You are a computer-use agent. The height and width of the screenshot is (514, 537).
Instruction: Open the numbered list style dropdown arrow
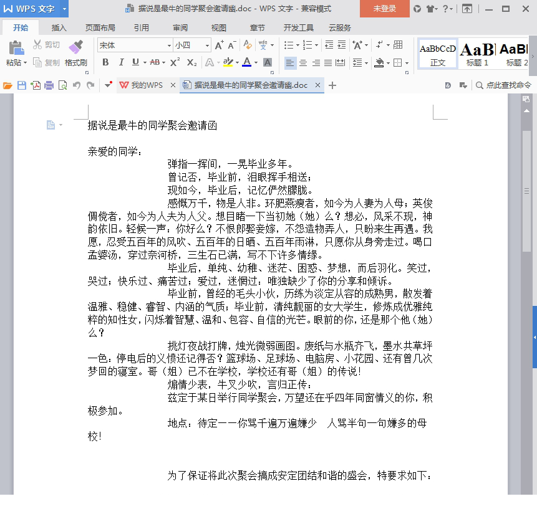pyautogui.click(x=316, y=45)
